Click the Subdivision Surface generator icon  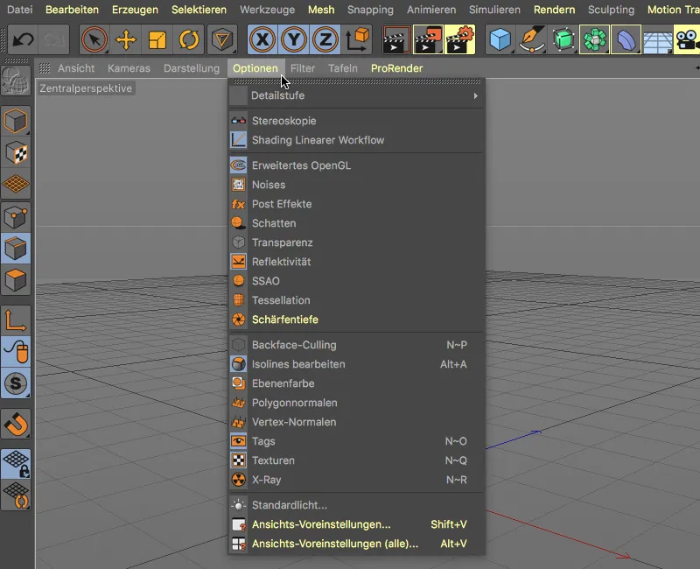point(563,39)
